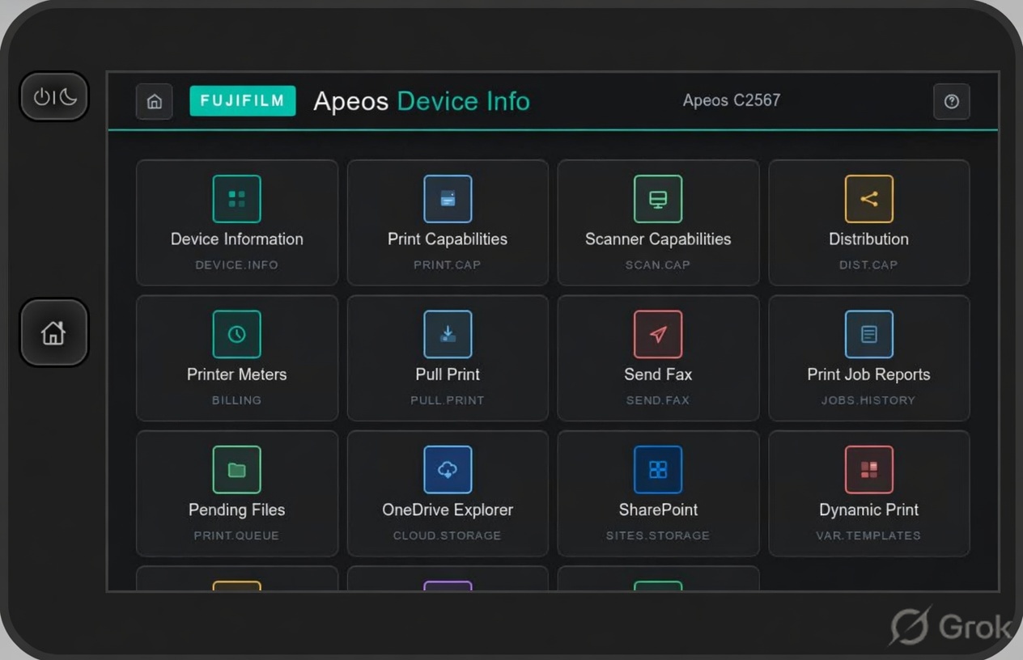Screen dimensions: 1023x660
Task: Open the Print Job Reports document icon
Action: 869,334
